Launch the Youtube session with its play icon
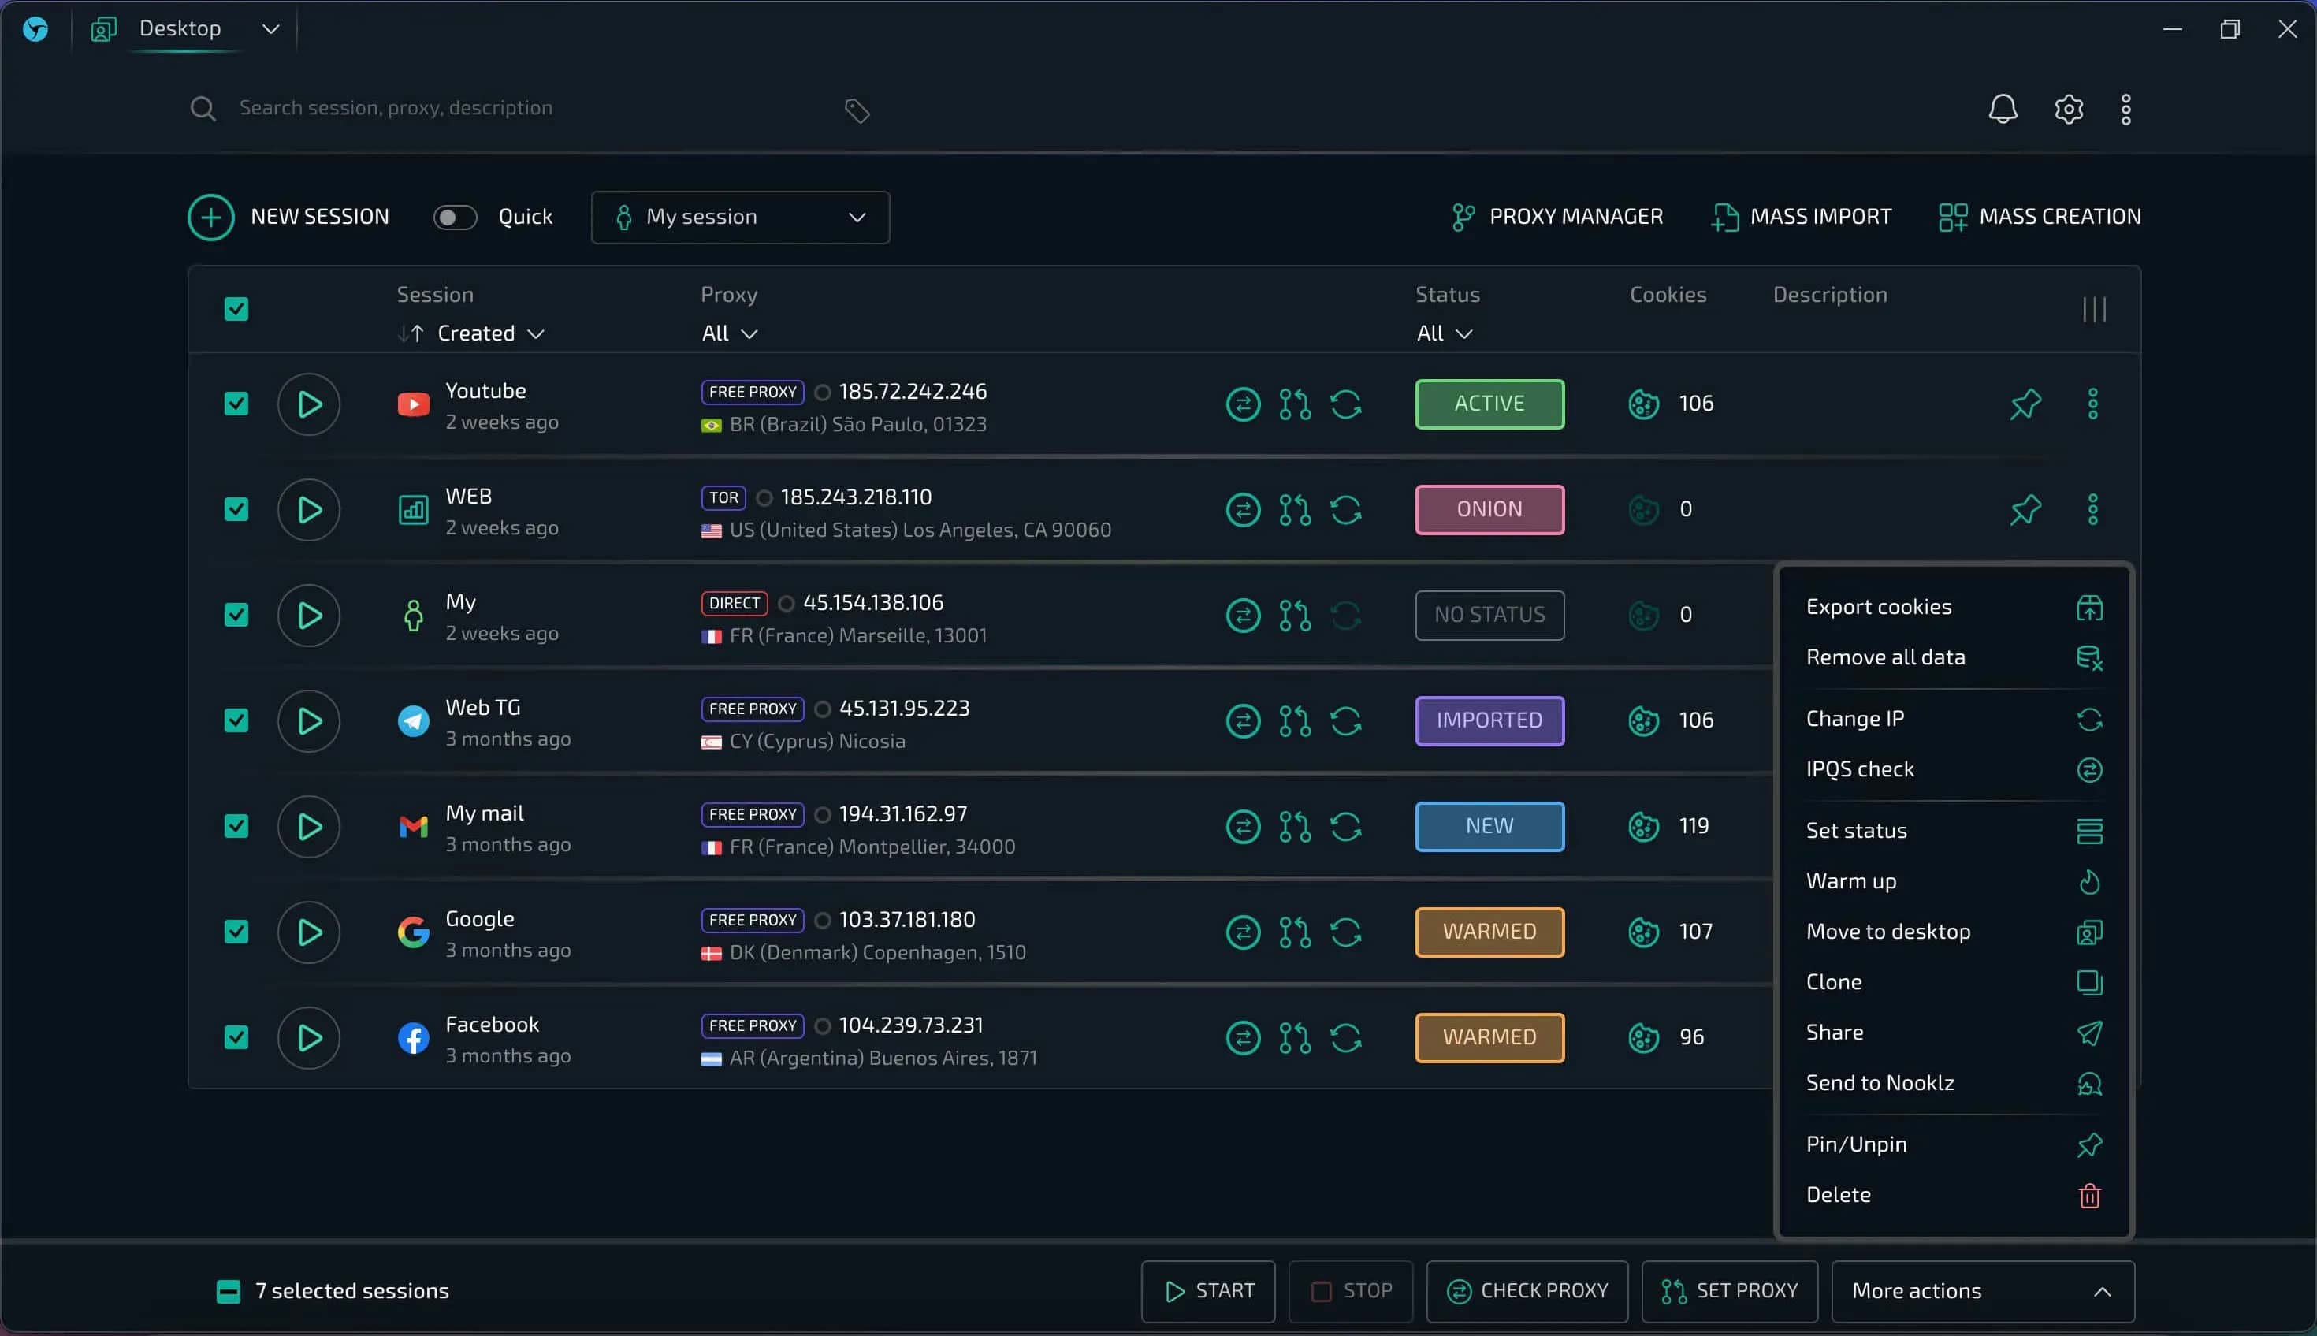The image size is (2317, 1336). click(x=309, y=404)
